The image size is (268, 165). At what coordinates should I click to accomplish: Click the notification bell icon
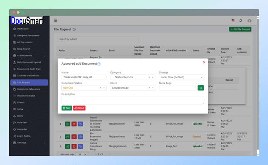click(x=241, y=20)
